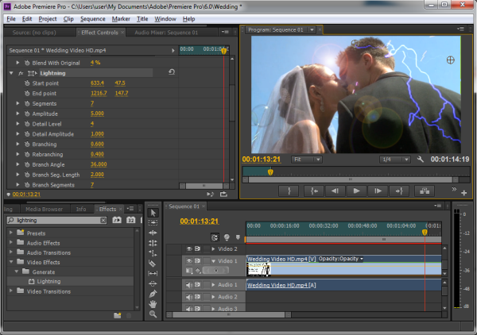
Task: Toggle animation stopwatch for Amplitude
Action: 27,114
